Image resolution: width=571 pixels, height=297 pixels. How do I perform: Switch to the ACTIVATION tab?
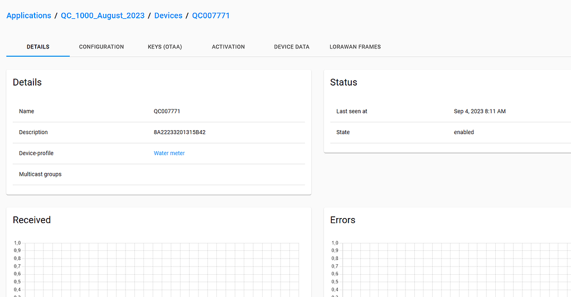(x=228, y=47)
